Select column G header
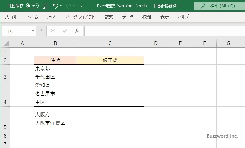The height and width of the screenshot is (148, 245). click(229, 43)
